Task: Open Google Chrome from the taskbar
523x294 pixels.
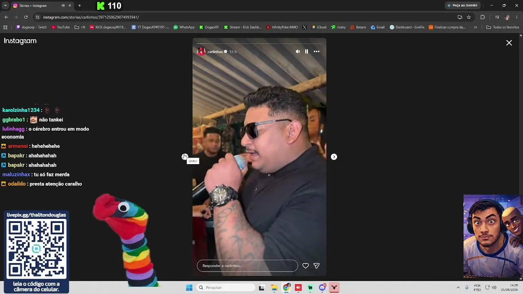Action: tap(286, 287)
